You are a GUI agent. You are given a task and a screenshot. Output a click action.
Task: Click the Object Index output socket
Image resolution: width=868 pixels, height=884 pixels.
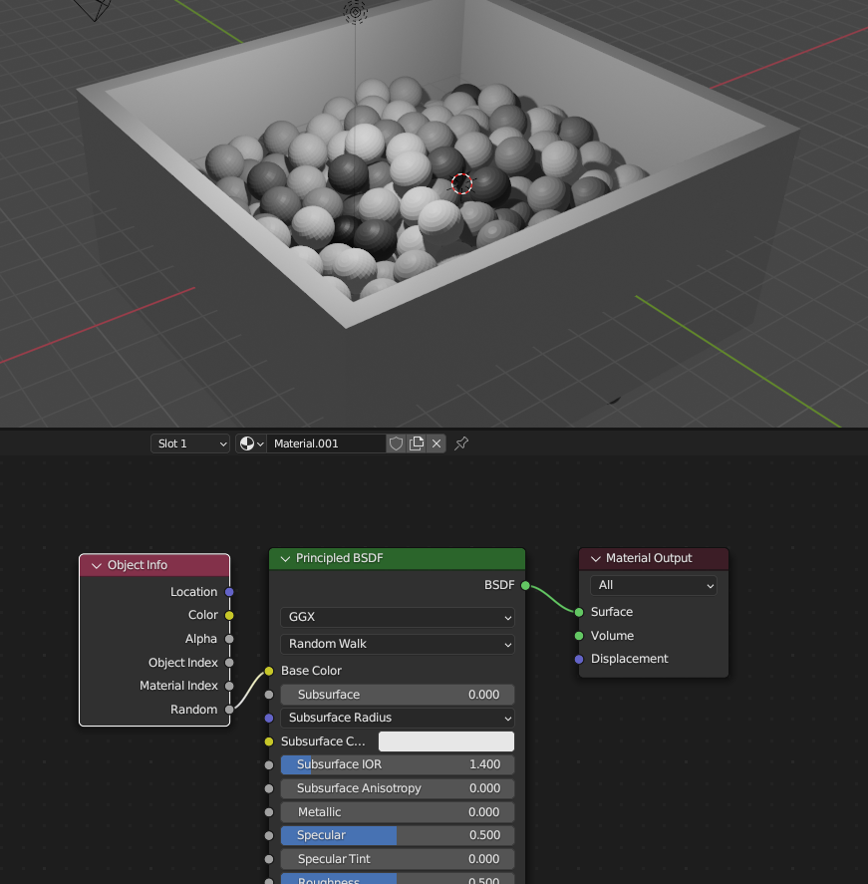pyautogui.click(x=229, y=663)
